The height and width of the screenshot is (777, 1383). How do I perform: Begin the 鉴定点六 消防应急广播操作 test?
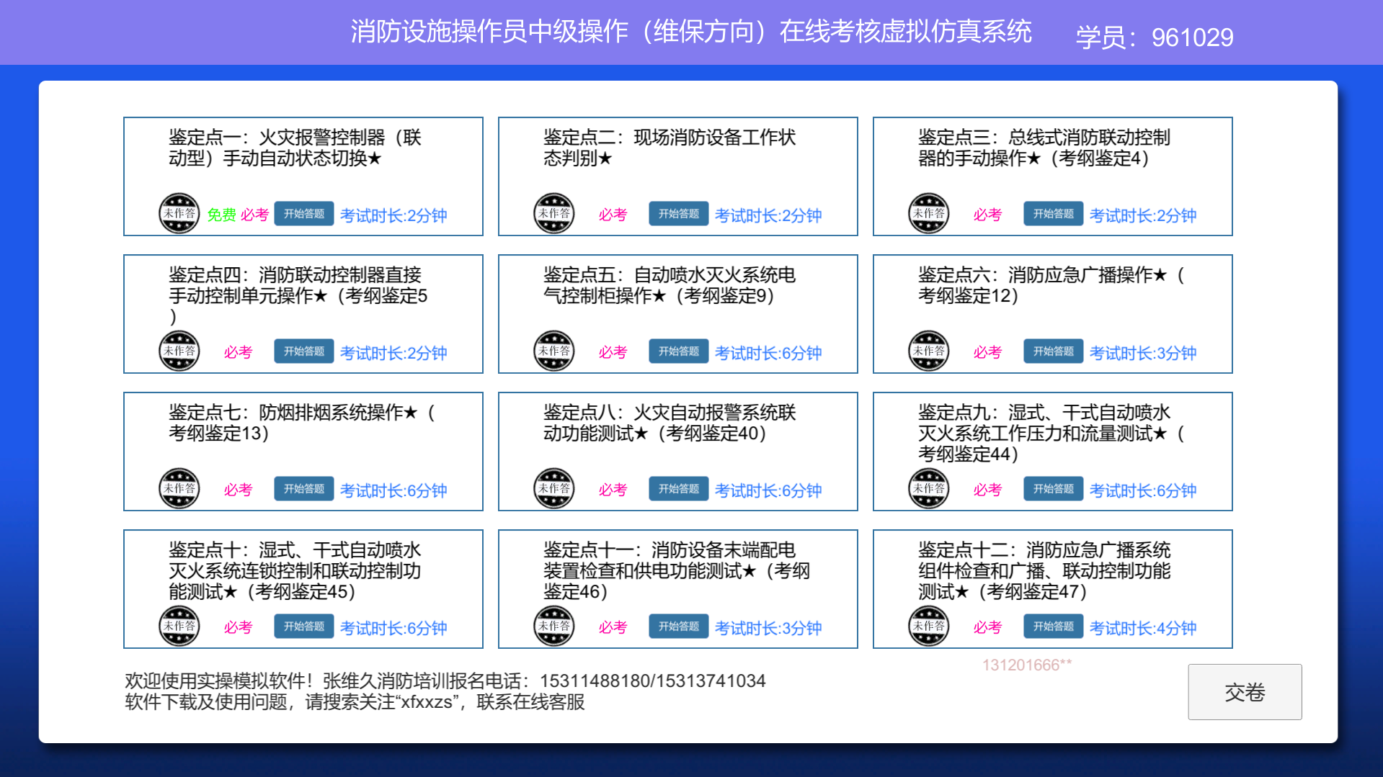(1053, 351)
